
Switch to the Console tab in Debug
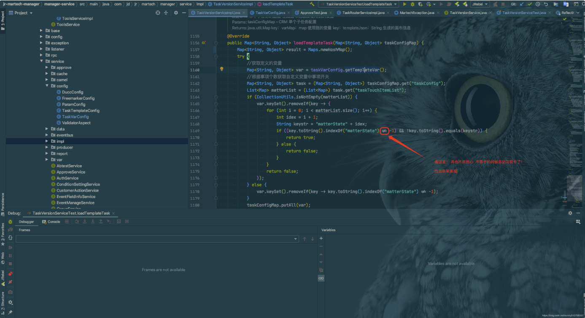pos(51,221)
